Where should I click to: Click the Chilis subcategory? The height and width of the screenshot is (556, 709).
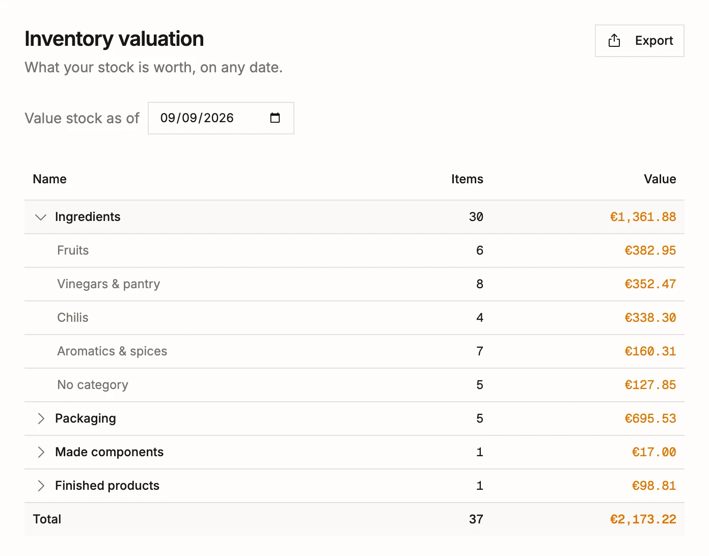[73, 318]
